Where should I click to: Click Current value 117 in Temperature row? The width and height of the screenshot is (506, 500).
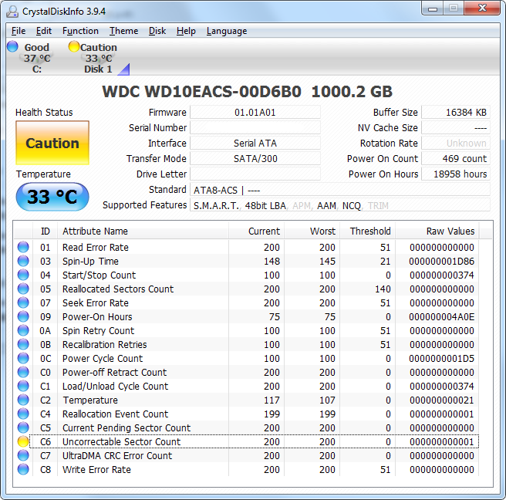[272, 400]
